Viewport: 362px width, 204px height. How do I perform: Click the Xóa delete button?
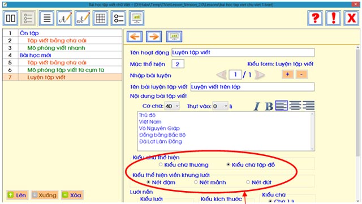[72, 195]
